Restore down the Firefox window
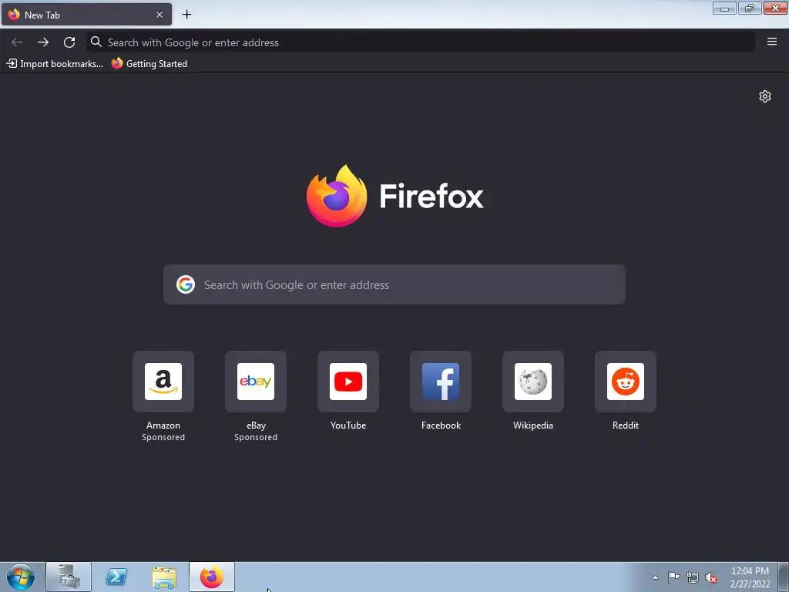 750,8
